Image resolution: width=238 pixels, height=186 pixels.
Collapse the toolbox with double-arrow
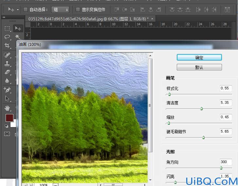click(x=4, y=17)
